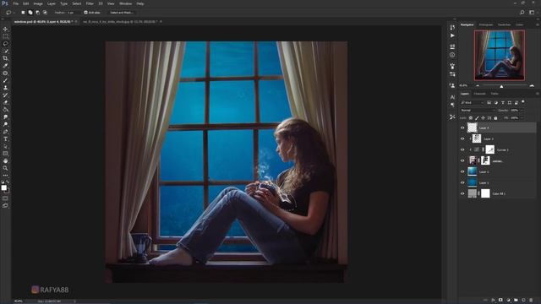Select the Eraser tool
Viewport: 541px width, 304px height.
point(5,102)
